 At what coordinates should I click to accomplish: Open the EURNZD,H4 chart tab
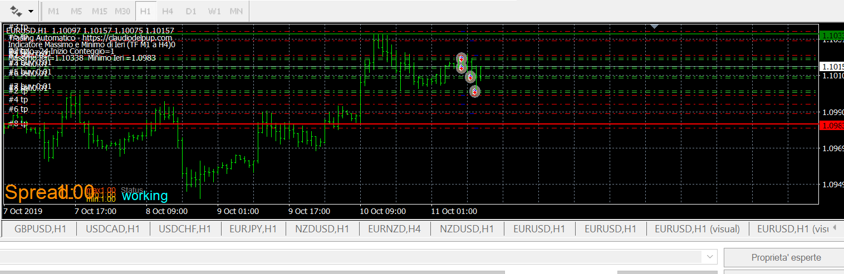click(x=395, y=228)
